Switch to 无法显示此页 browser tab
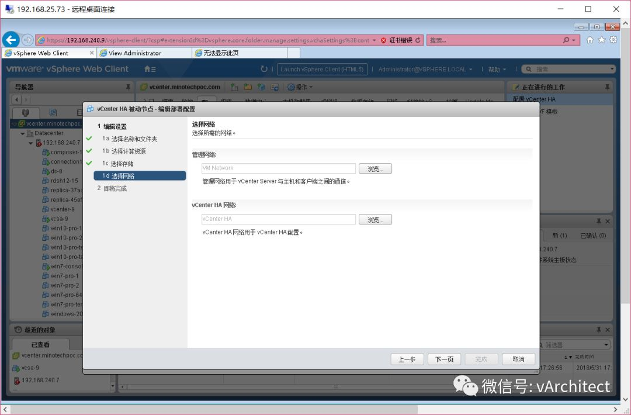The width and height of the screenshot is (631, 415). 240,53
